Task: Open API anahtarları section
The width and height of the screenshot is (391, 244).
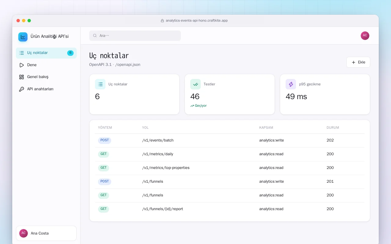Action: pyautogui.click(x=46, y=89)
